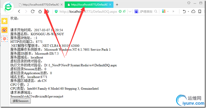Viewport: 206px width, 108px height.
Task: Maximize the browser window
Action: (201, 3)
